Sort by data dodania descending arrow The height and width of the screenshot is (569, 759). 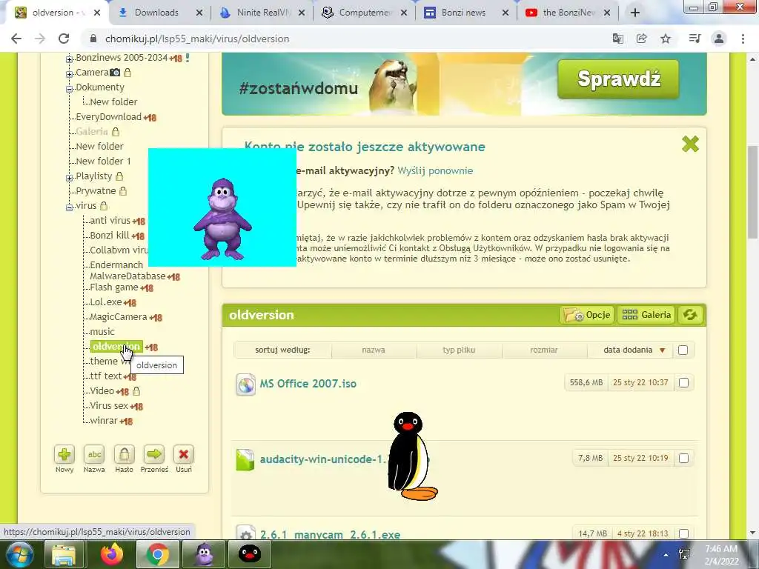coord(662,350)
